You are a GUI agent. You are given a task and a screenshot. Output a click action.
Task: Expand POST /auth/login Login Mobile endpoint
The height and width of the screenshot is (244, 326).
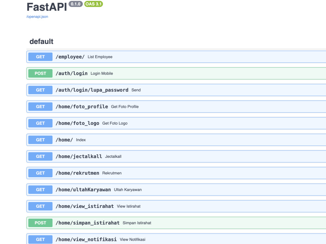tap(176, 74)
